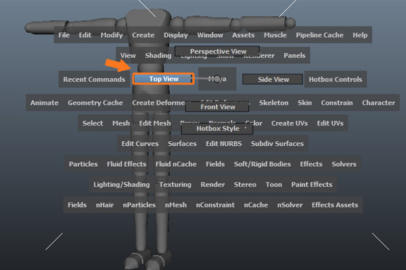Open the nConstraint menu
Image resolution: width=406 pixels, height=270 pixels.
tap(215, 205)
